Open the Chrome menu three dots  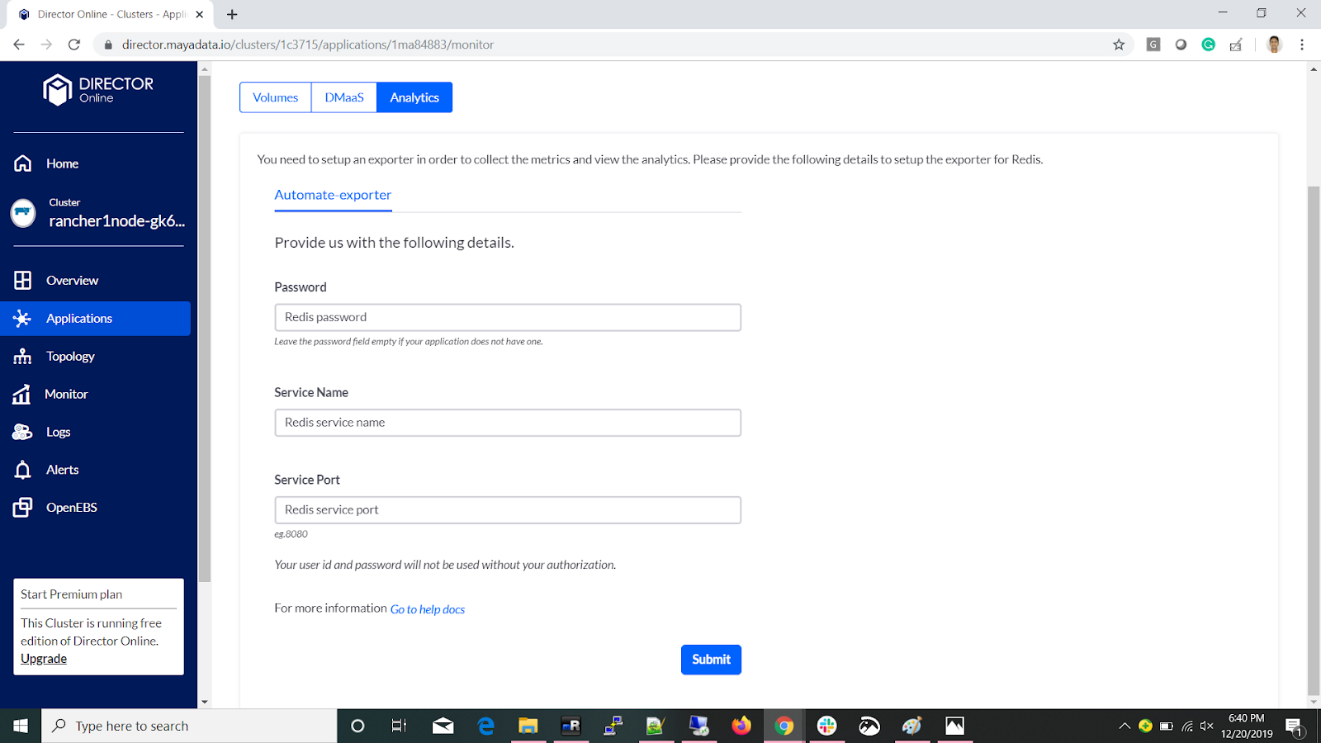click(x=1302, y=45)
